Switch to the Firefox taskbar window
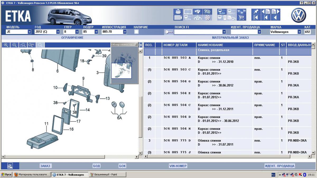317x178 pixels. tap(31, 175)
